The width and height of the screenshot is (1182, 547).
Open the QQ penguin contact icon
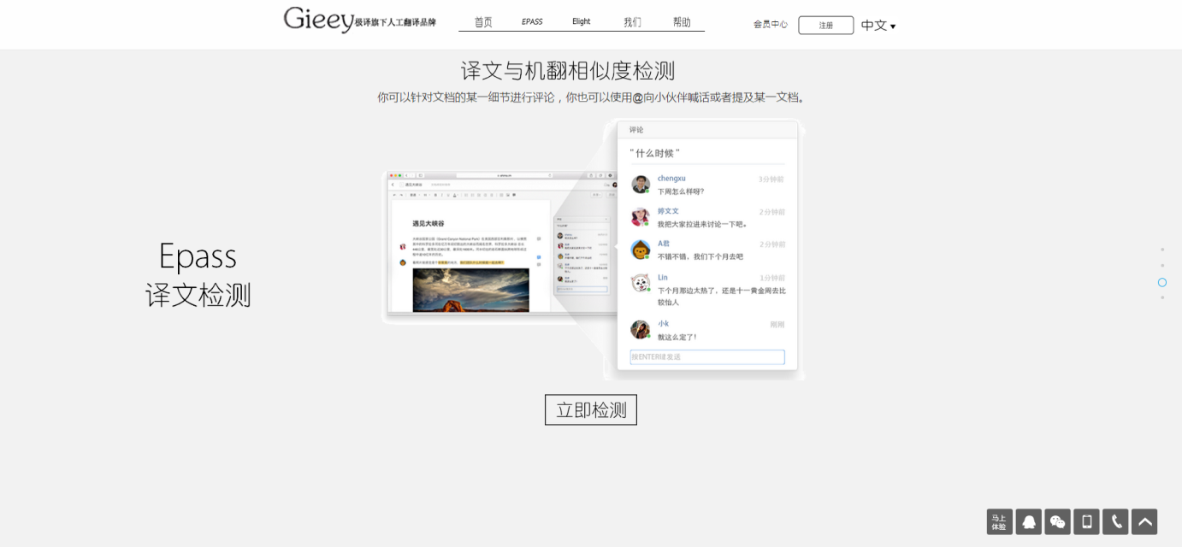coord(1028,522)
